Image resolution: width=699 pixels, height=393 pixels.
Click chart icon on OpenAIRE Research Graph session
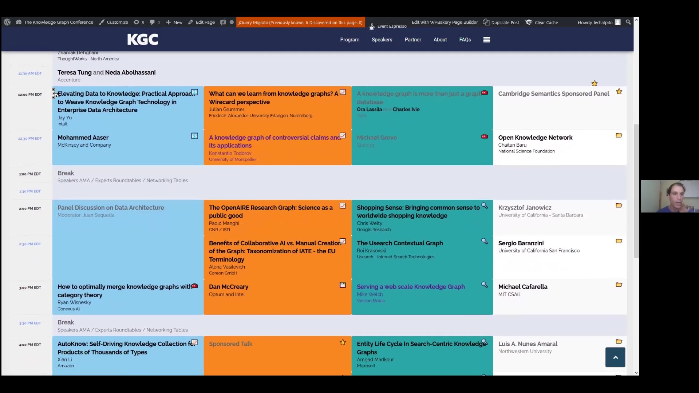(x=343, y=206)
